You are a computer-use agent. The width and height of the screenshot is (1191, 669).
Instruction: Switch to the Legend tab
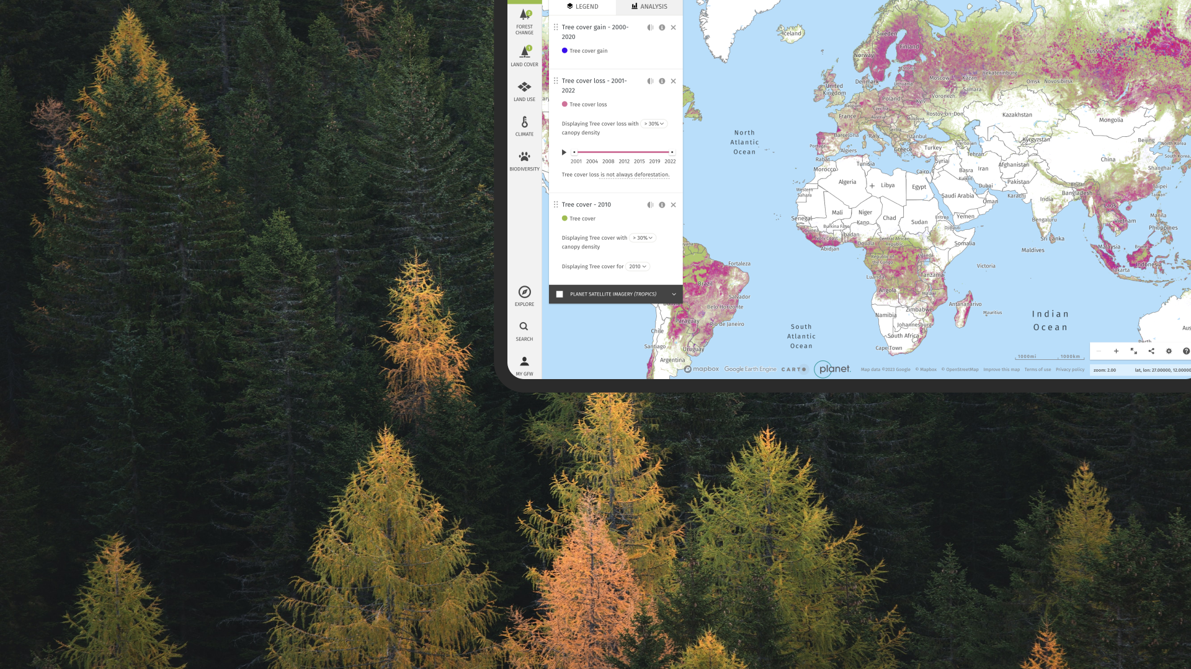click(x=583, y=7)
